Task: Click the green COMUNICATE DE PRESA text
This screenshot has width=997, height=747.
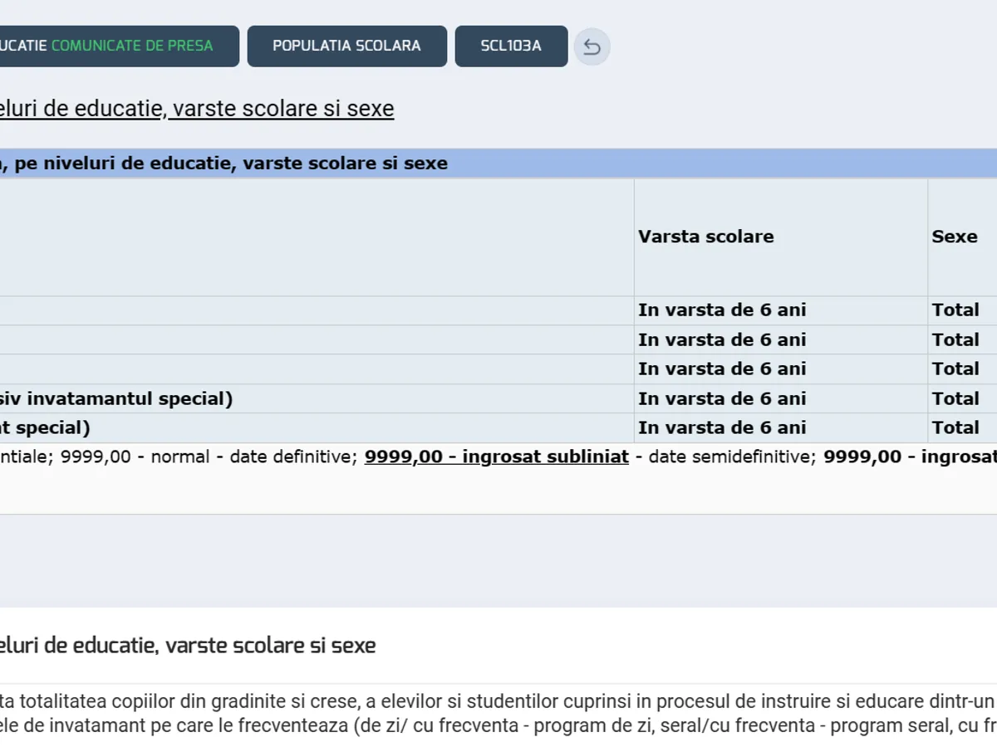Action: point(132,46)
